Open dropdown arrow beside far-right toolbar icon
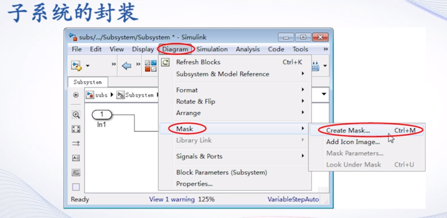 click(325, 66)
